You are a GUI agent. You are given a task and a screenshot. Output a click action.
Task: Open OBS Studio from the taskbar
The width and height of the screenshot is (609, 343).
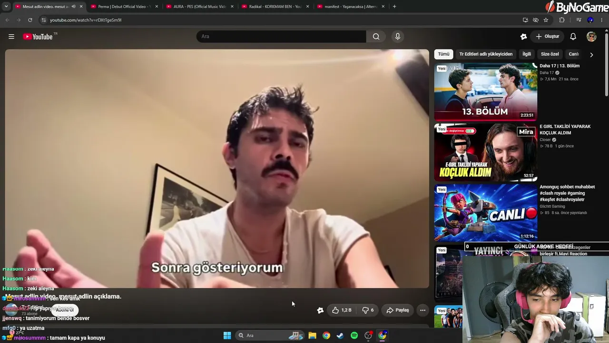click(x=368, y=335)
